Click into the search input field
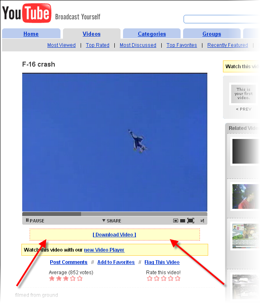 [221, 19]
